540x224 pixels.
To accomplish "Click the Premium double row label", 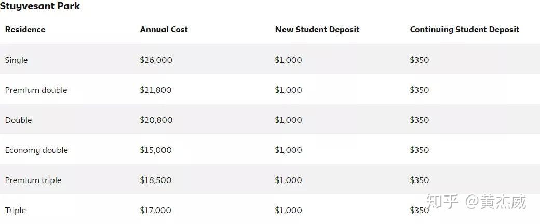I will click(x=36, y=90).
